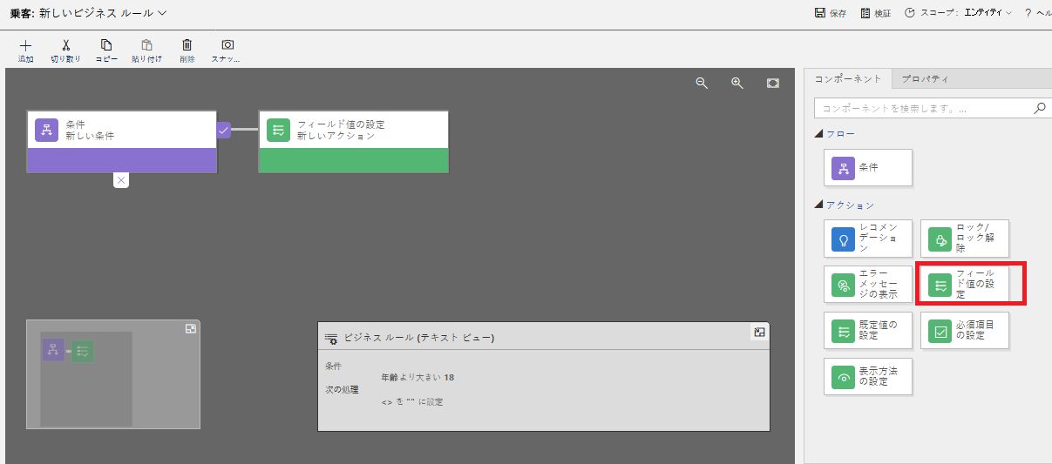Pick the フィールド値の設定 component tile

(x=965, y=284)
